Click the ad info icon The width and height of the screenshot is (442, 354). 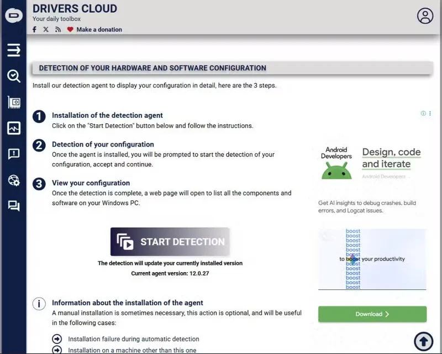423,113
